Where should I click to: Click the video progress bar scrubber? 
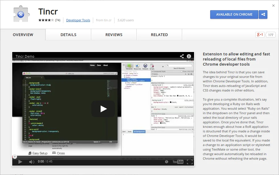15,157
